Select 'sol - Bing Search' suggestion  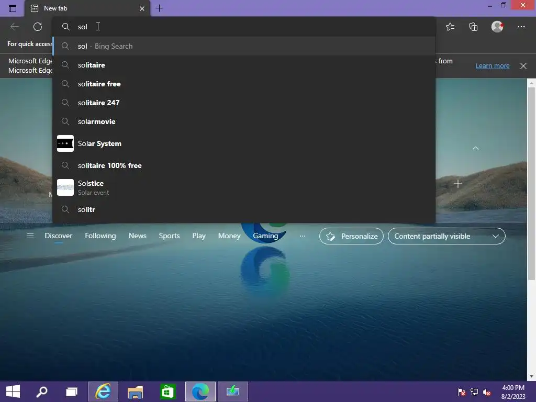[244, 46]
